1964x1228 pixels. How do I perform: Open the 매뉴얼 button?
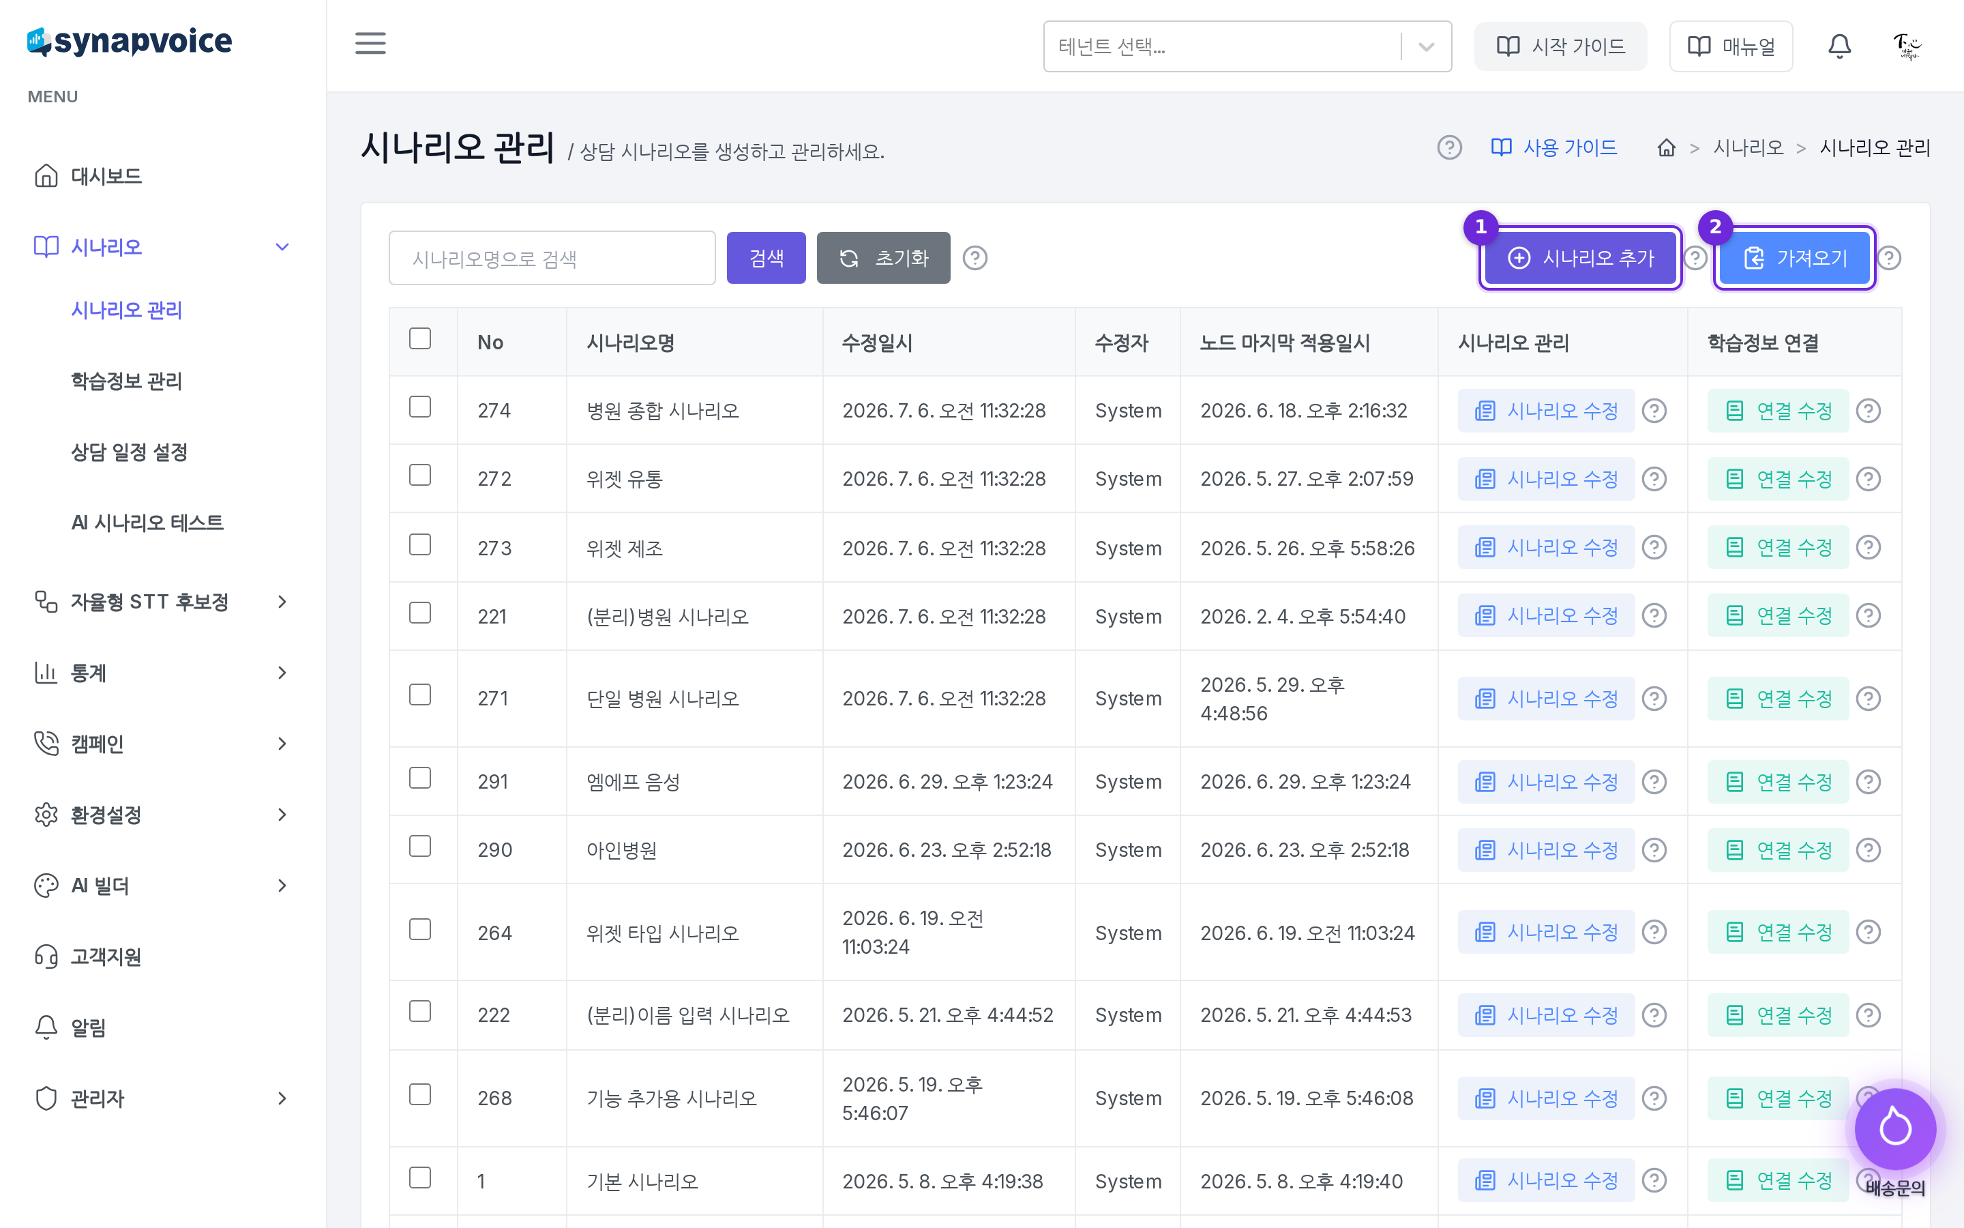point(1731,46)
